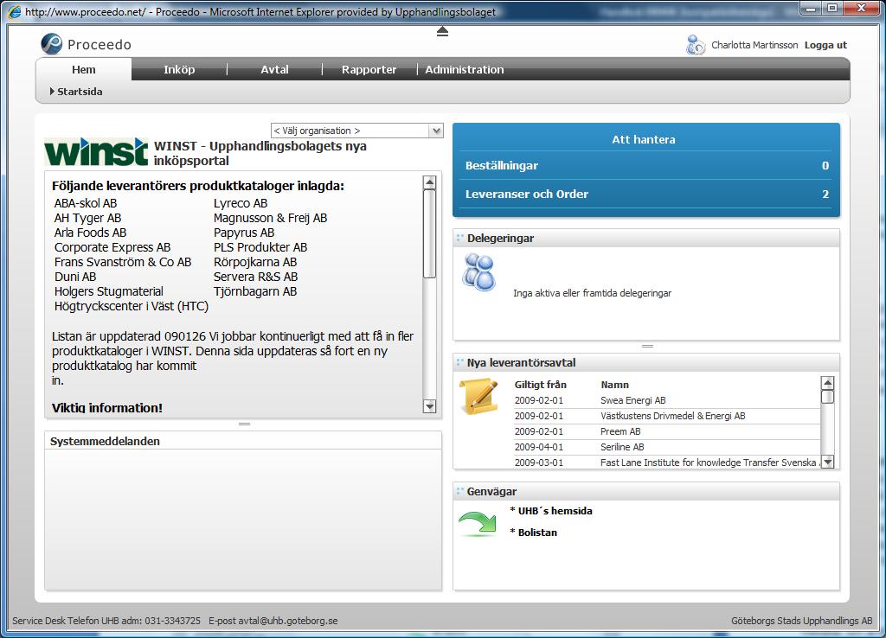
Task: Click Göteborgs Stads Upphandlings AB footer text
Action: click(802, 621)
